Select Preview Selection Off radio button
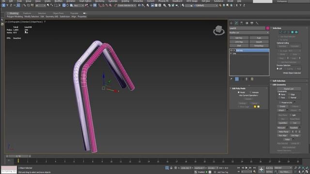Screen dimensions: 310x174 coord(278,69)
